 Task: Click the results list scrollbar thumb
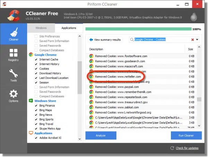199,99
